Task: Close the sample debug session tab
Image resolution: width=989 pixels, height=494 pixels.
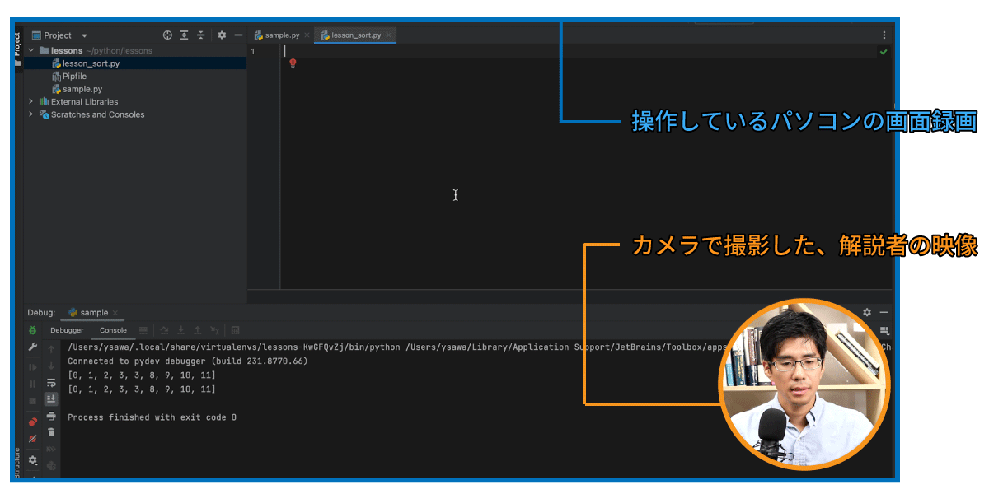Action: coord(115,313)
